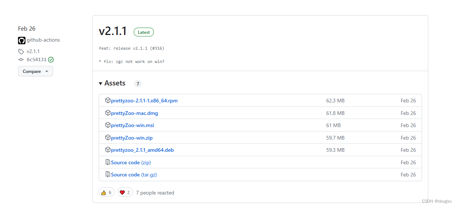Viewport: 457px width, 207px height.
Task: Click the archive icon for Source code (tar.gz)
Action: [x=108, y=174]
